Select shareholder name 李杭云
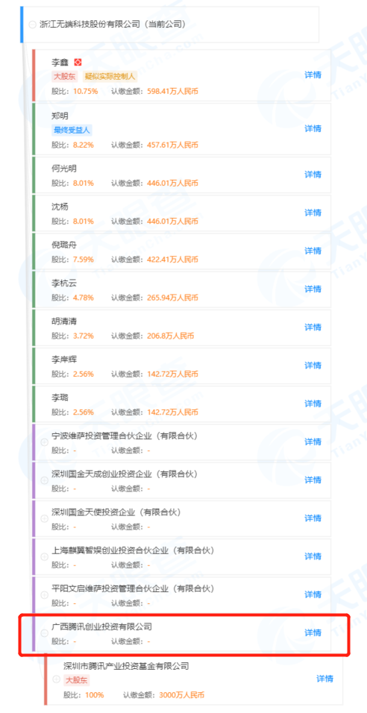This screenshot has width=367, height=713. point(64,283)
